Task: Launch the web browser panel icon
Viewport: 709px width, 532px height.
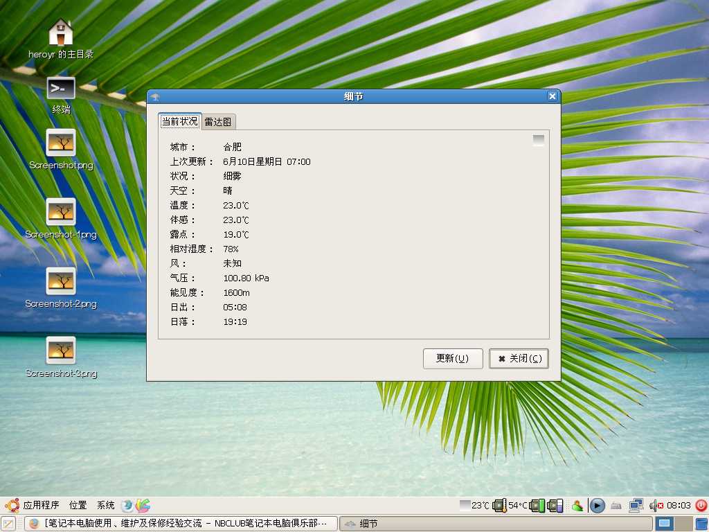Action: [127, 506]
